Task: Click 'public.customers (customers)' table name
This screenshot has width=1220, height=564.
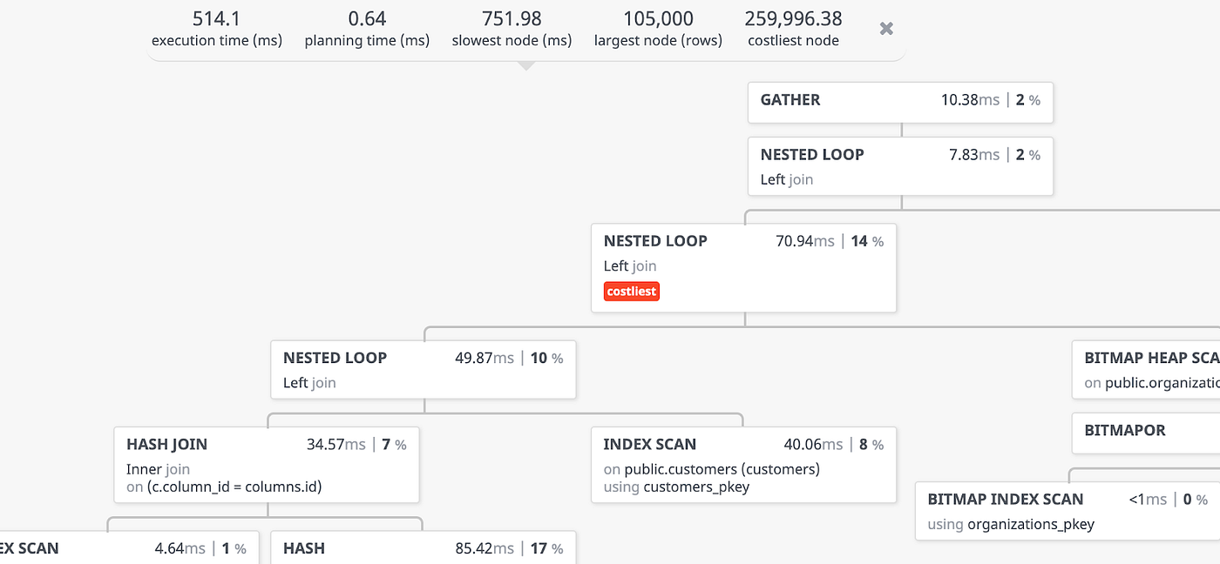Action: coord(722,469)
